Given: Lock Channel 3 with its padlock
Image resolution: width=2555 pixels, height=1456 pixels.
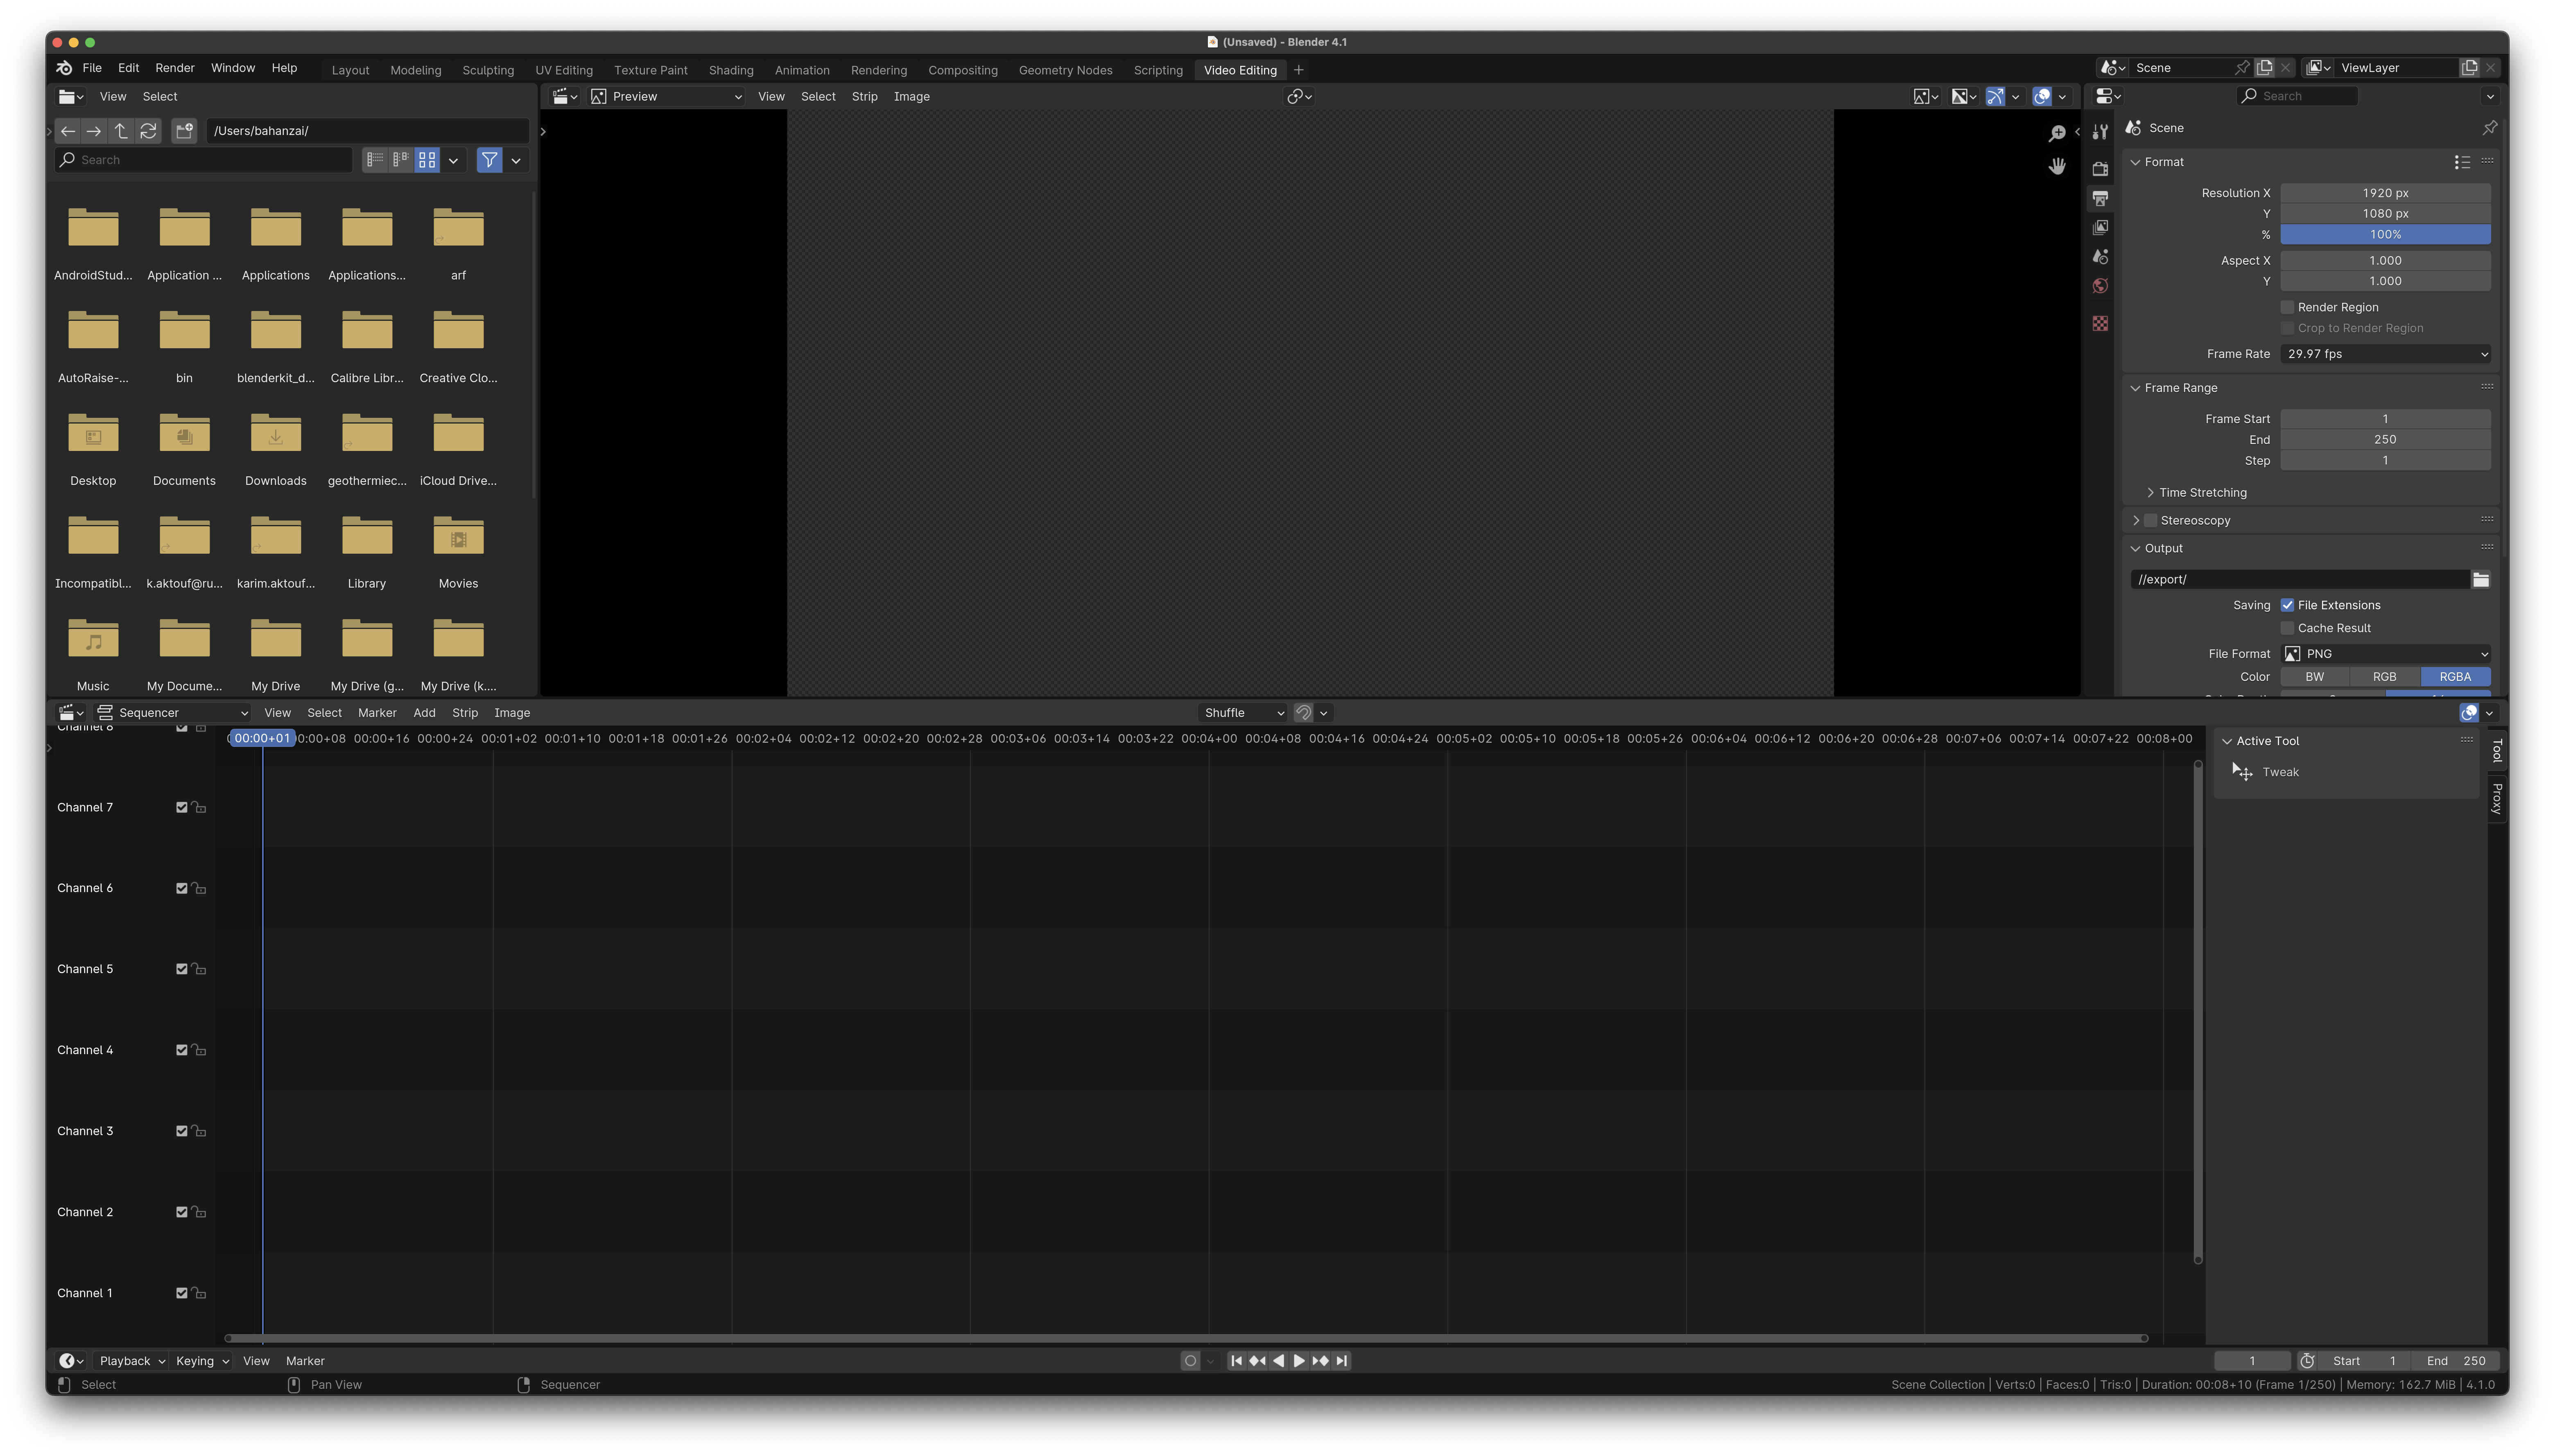Looking at the screenshot, I should click(x=199, y=1131).
